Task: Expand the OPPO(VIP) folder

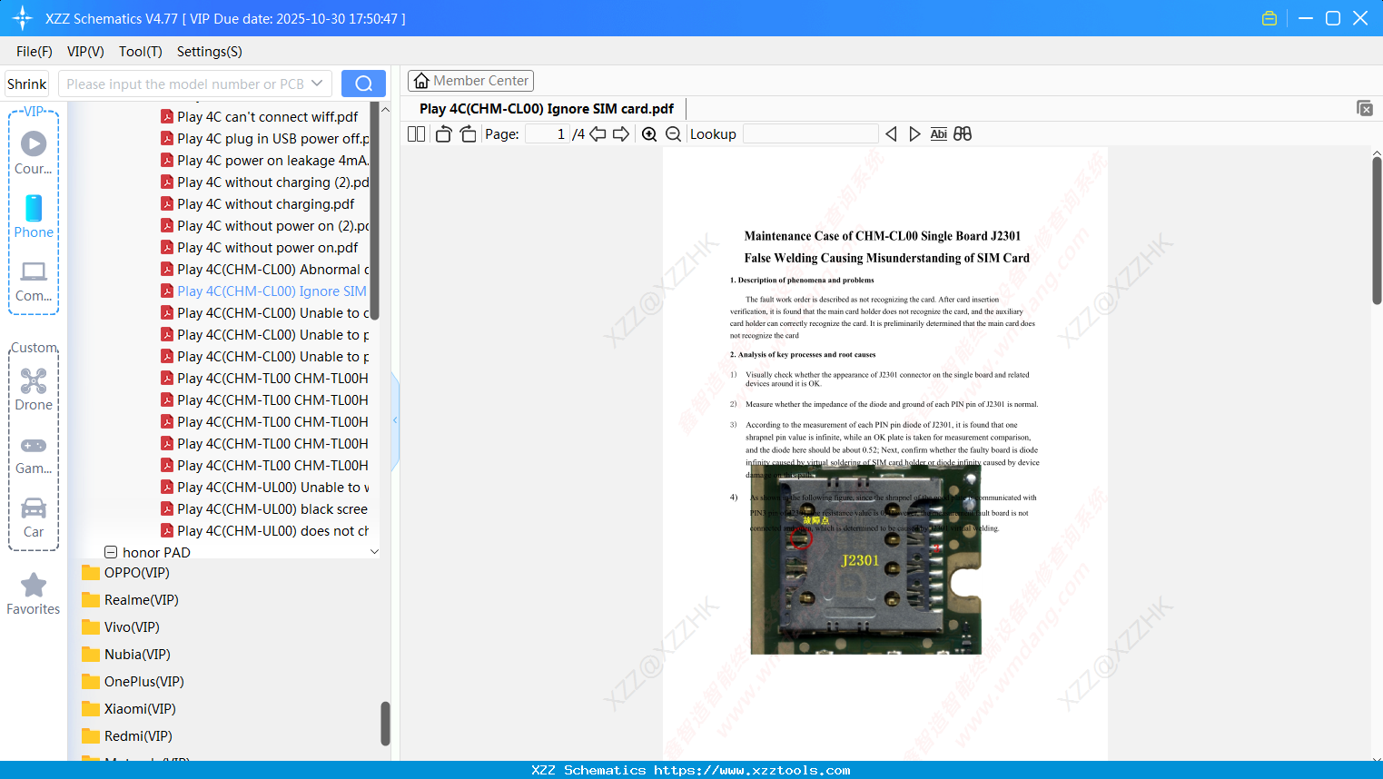Action: (125, 573)
